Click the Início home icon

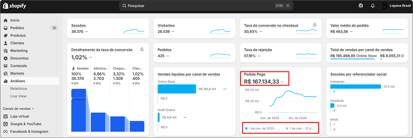pos(6,20)
